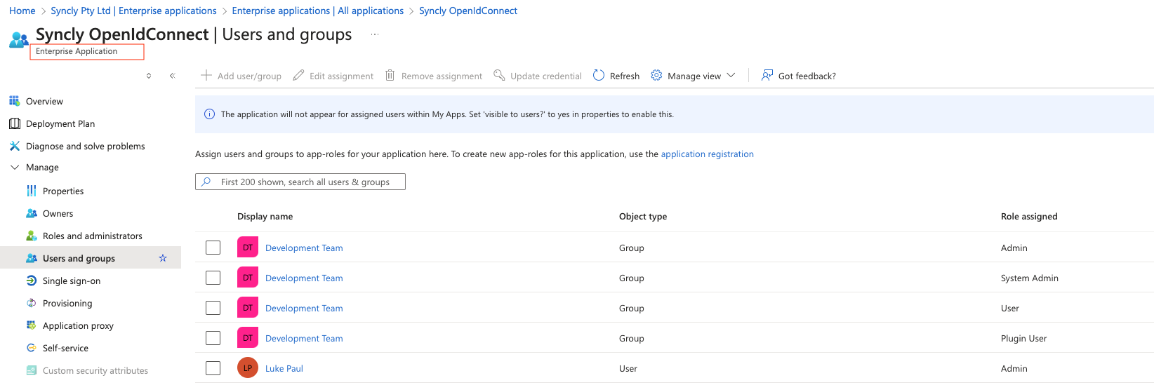
Task: Click the Custom security attributes icon
Action: coord(32,370)
